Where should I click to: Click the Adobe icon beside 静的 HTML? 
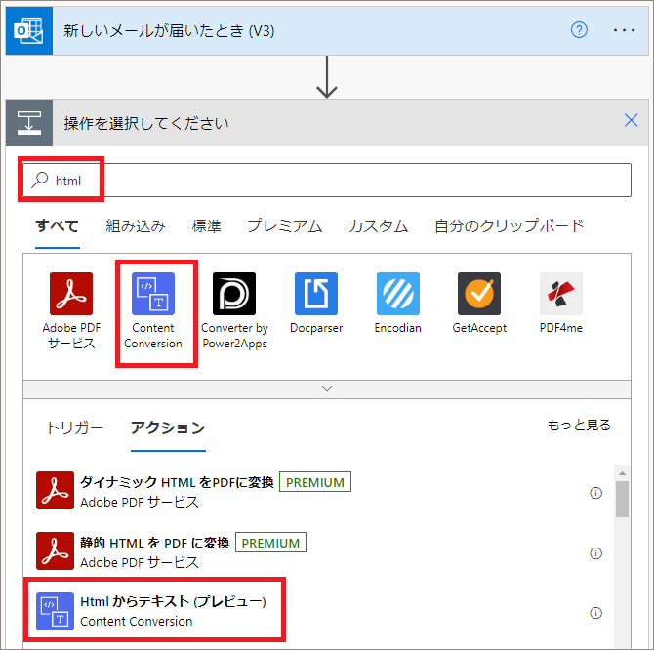pyautogui.click(x=55, y=550)
